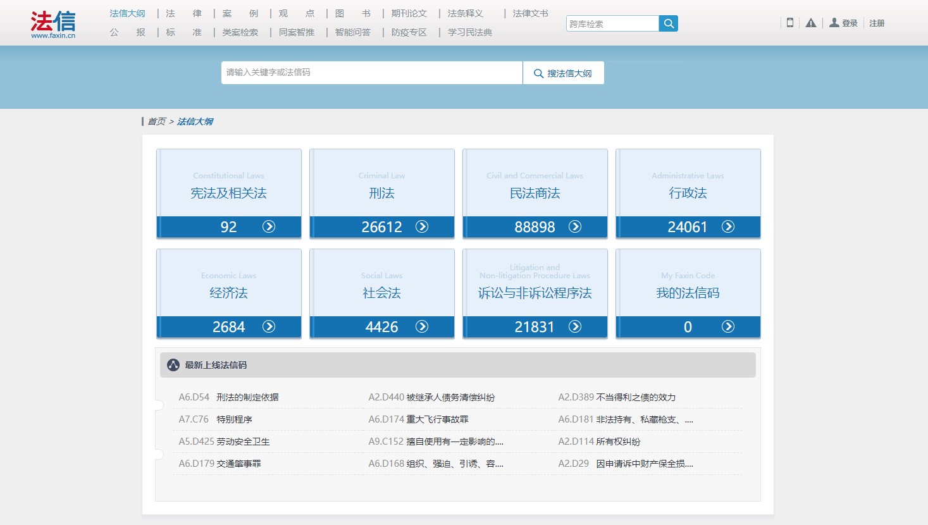Image resolution: width=928 pixels, height=525 pixels.
Task: Open the 刑法 card title
Action: pyautogui.click(x=382, y=193)
